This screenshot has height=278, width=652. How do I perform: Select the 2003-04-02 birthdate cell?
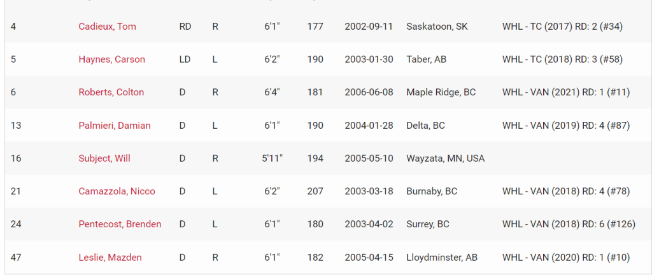369,224
